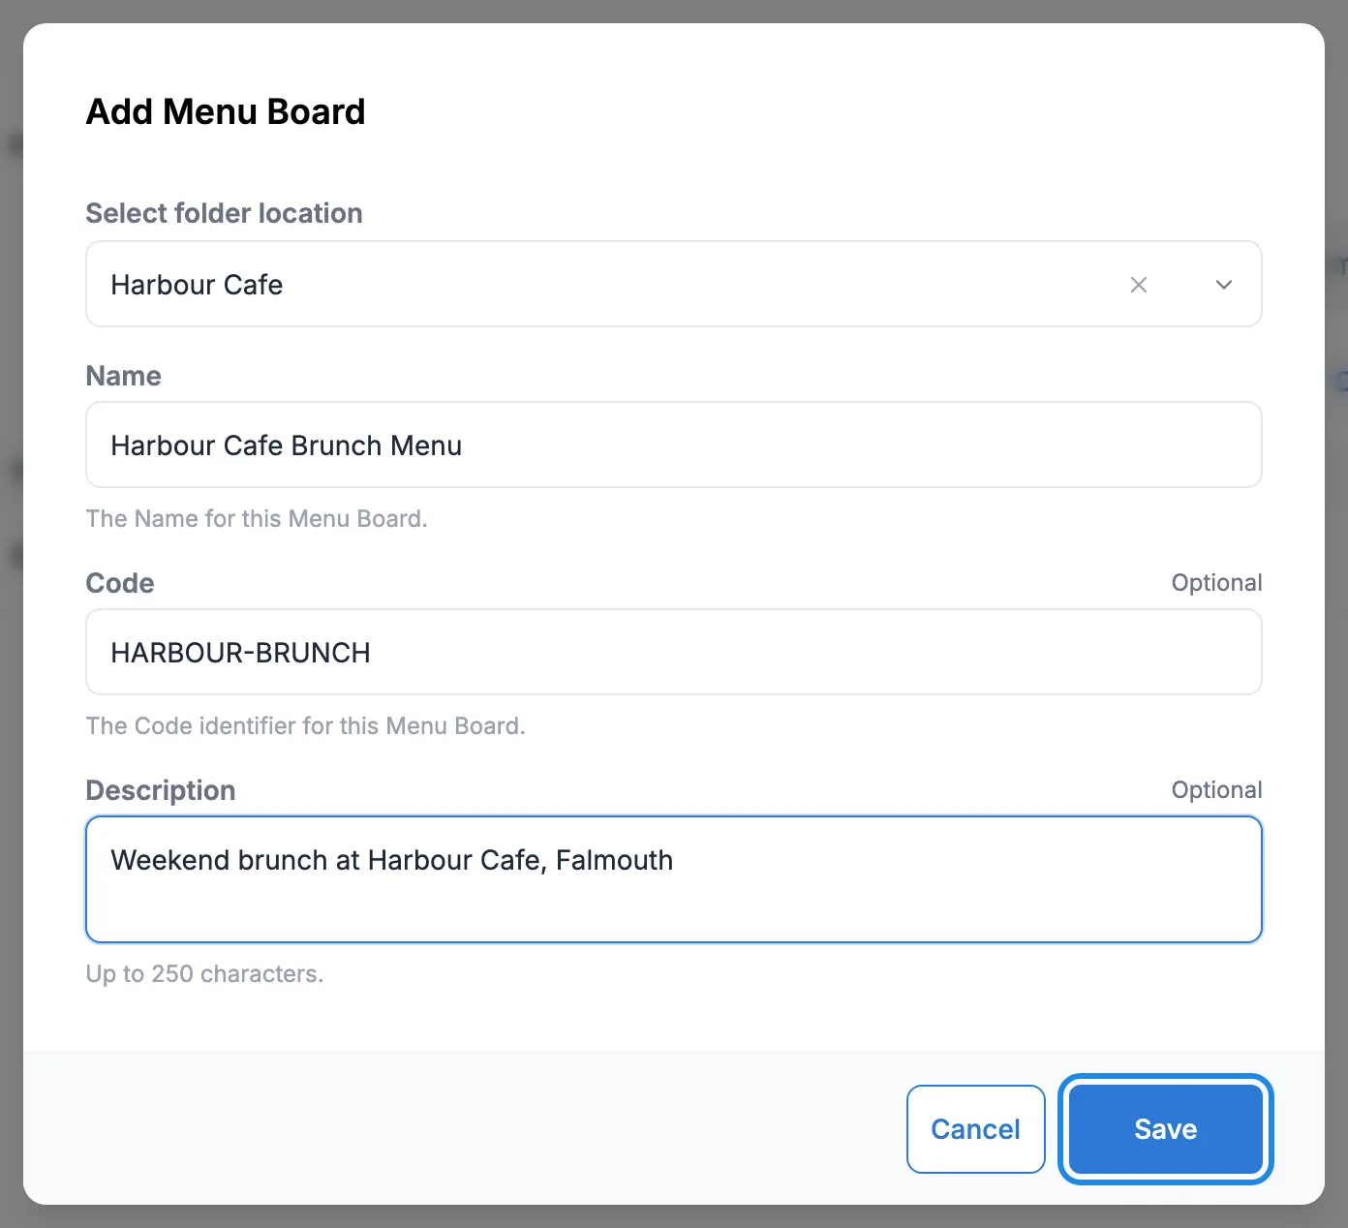1348x1228 pixels.
Task: Click the Optional tag beside Code
Action: [1216, 583]
